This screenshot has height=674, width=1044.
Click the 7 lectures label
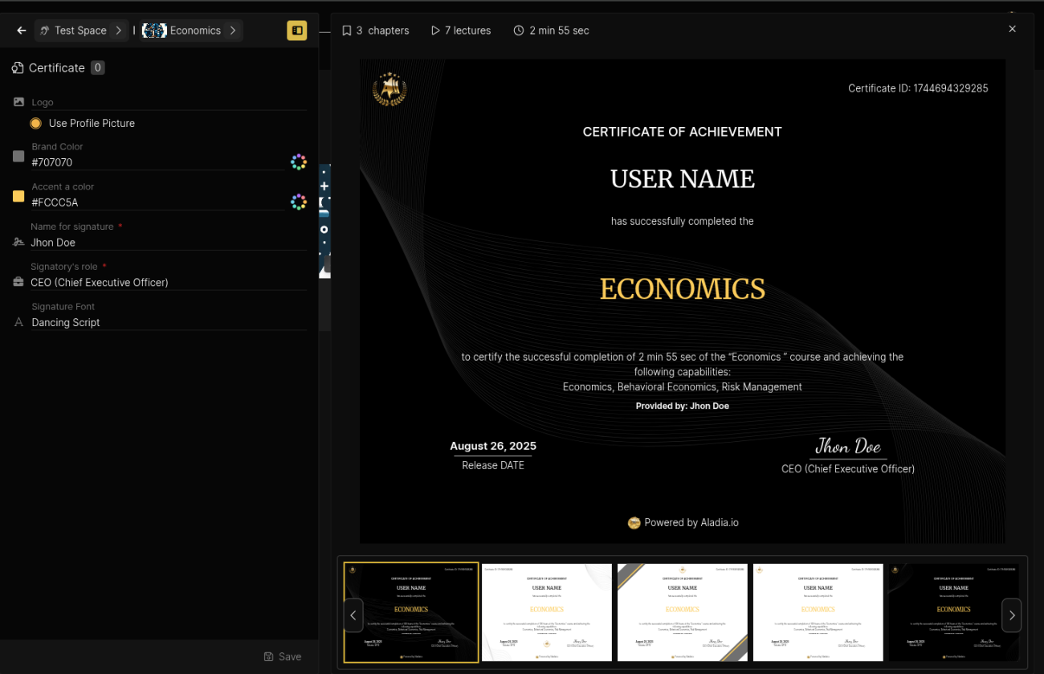click(x=467, y=31)
